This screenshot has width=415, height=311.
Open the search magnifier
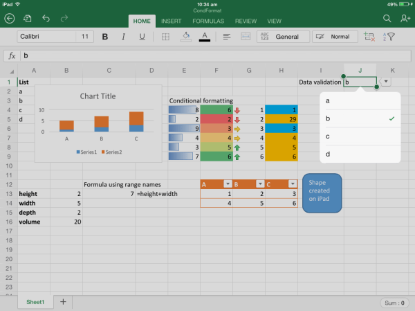point(387,19)
